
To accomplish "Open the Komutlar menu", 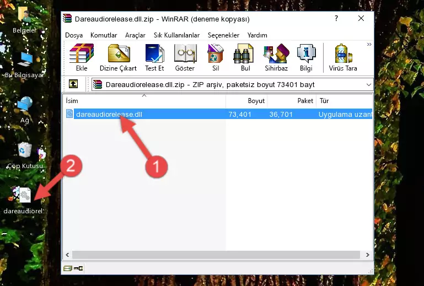I will click(104, 35).
